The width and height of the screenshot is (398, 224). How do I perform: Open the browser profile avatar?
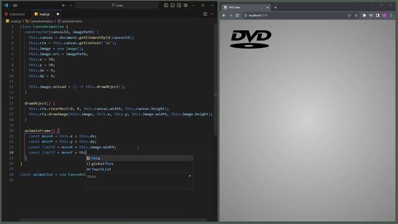coord(384,16)
